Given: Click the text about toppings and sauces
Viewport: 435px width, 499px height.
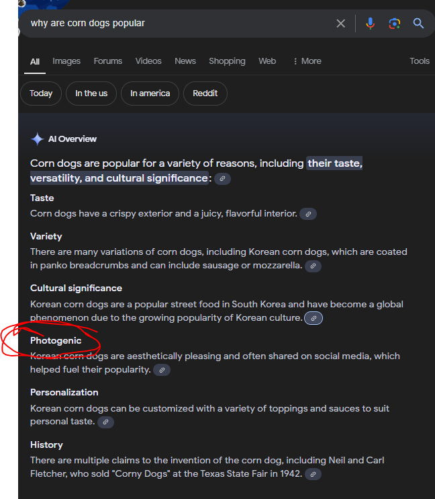Looking at the screenshot, I should coord(209,415).
